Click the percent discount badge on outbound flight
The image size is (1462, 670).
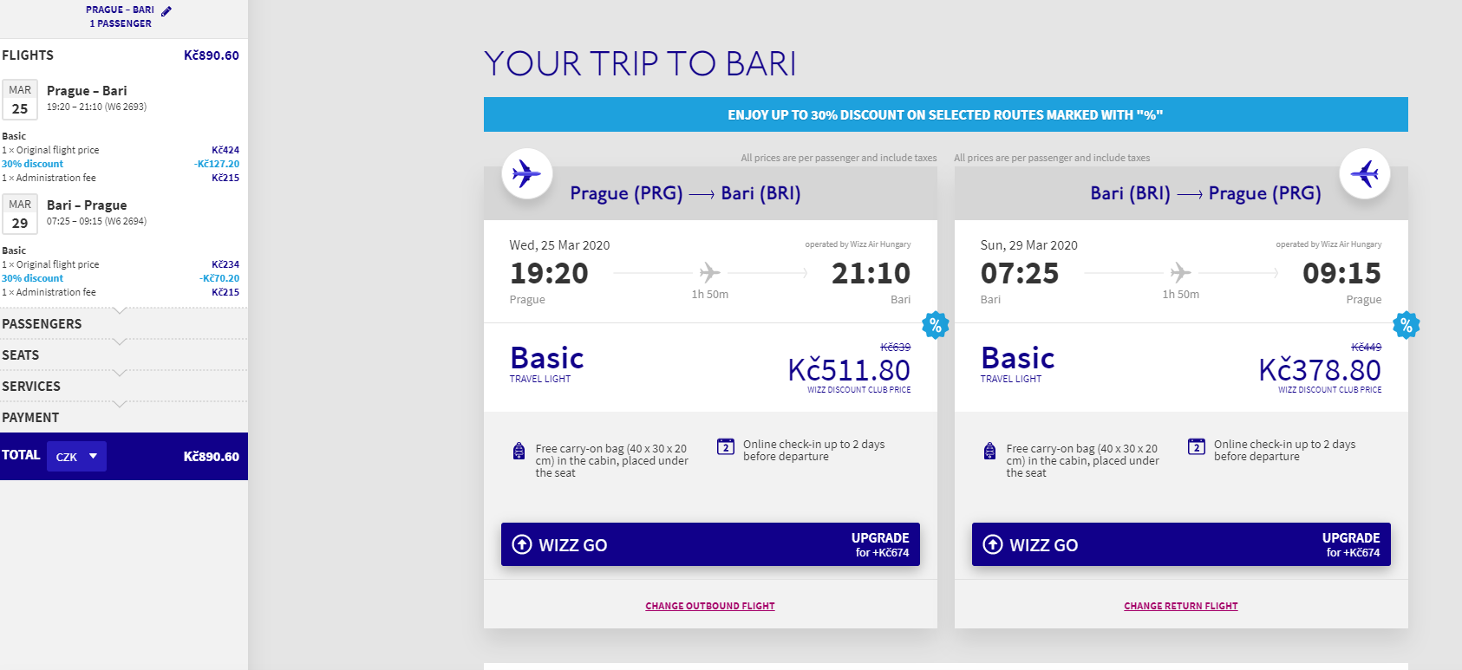pos(936,325)
